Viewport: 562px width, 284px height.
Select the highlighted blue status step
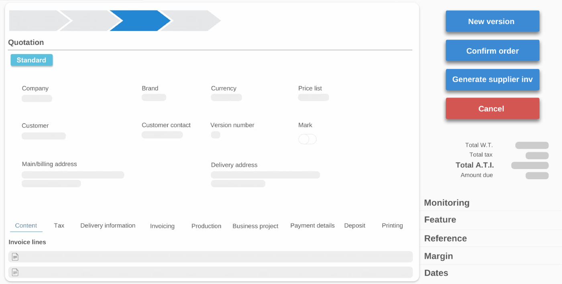(x=140, y=21)
